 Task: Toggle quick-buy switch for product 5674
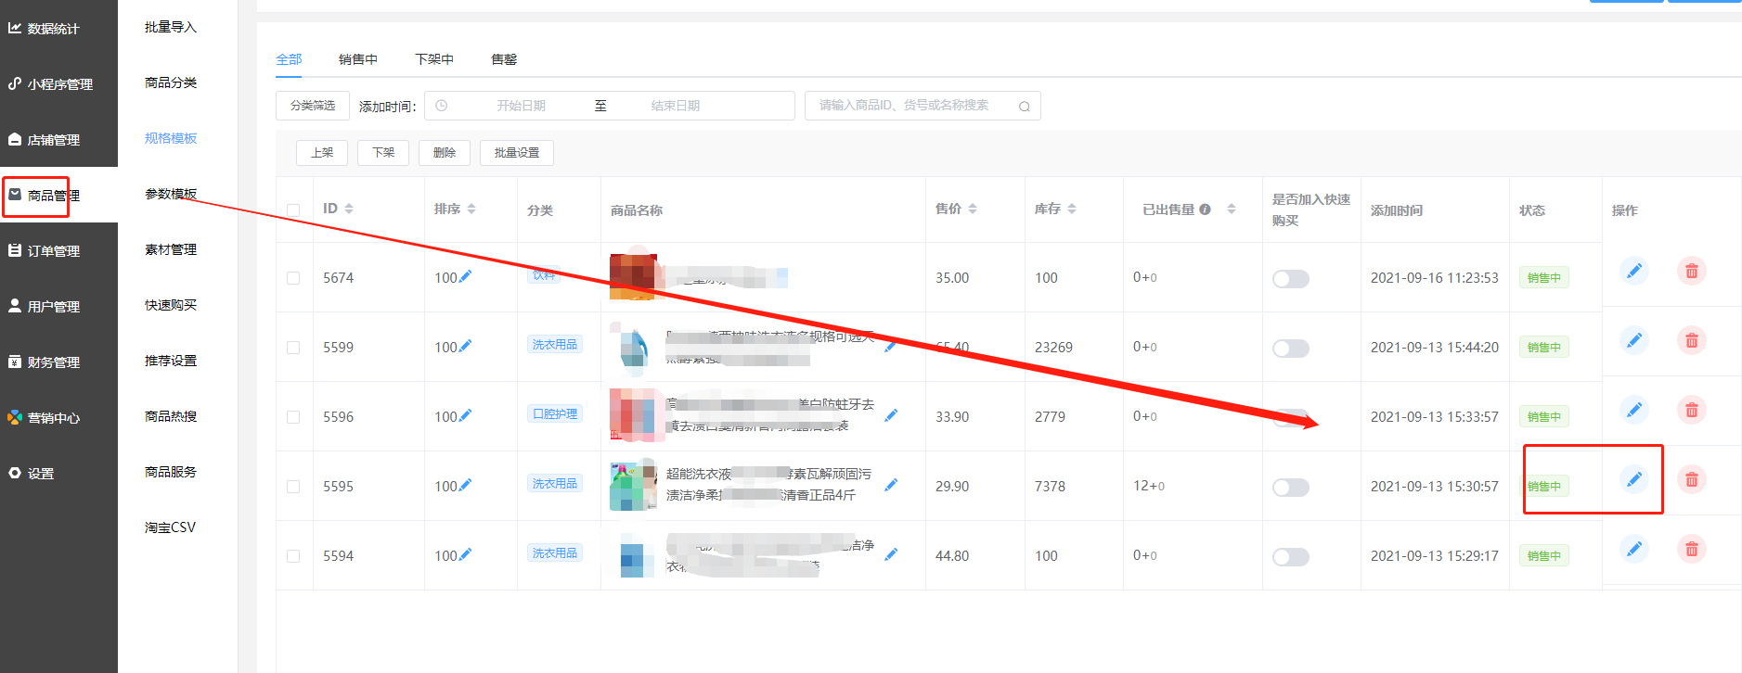click(1291, 279)
